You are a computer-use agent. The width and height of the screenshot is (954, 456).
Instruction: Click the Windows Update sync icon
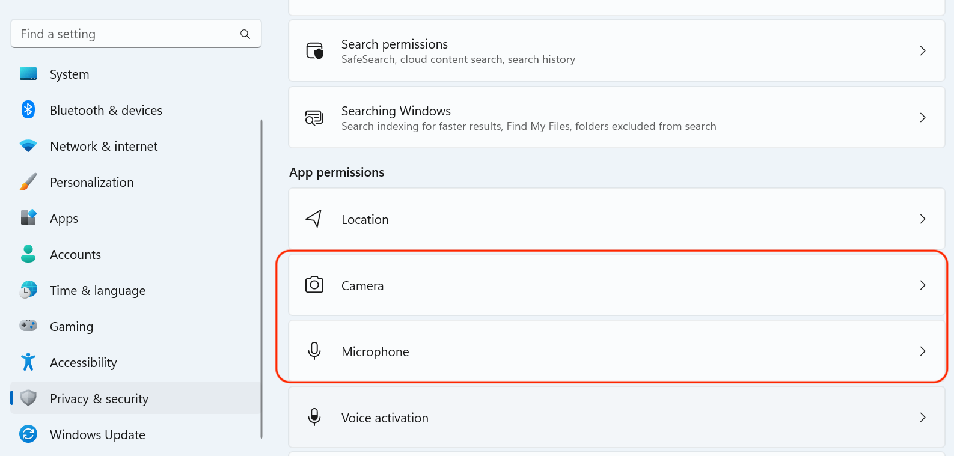28,434
